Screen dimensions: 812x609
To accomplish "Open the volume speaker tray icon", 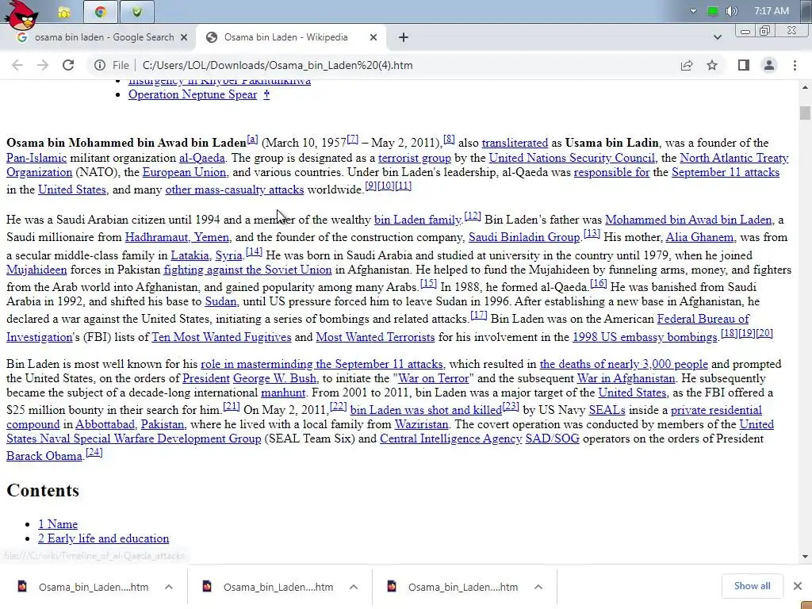I will pos(730,11).
